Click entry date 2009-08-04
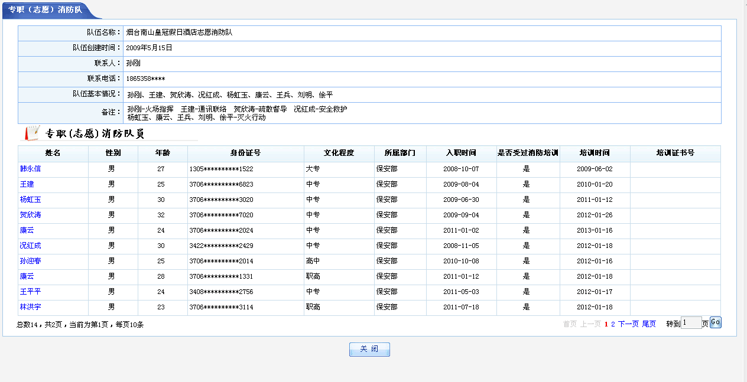Viewport: 747px width, 382px height. point(462,184)
